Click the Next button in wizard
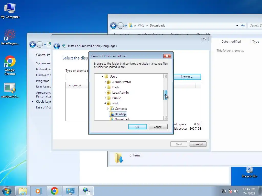 tap(179, 144)
